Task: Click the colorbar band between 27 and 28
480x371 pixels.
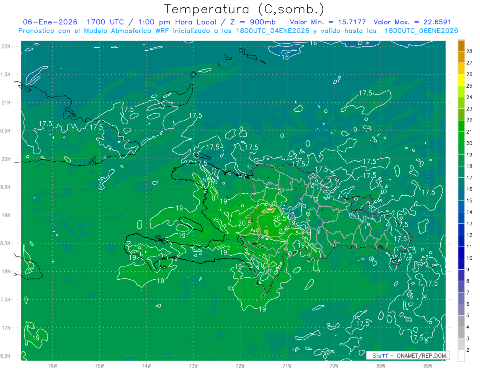Action: [x=461, y=57]
